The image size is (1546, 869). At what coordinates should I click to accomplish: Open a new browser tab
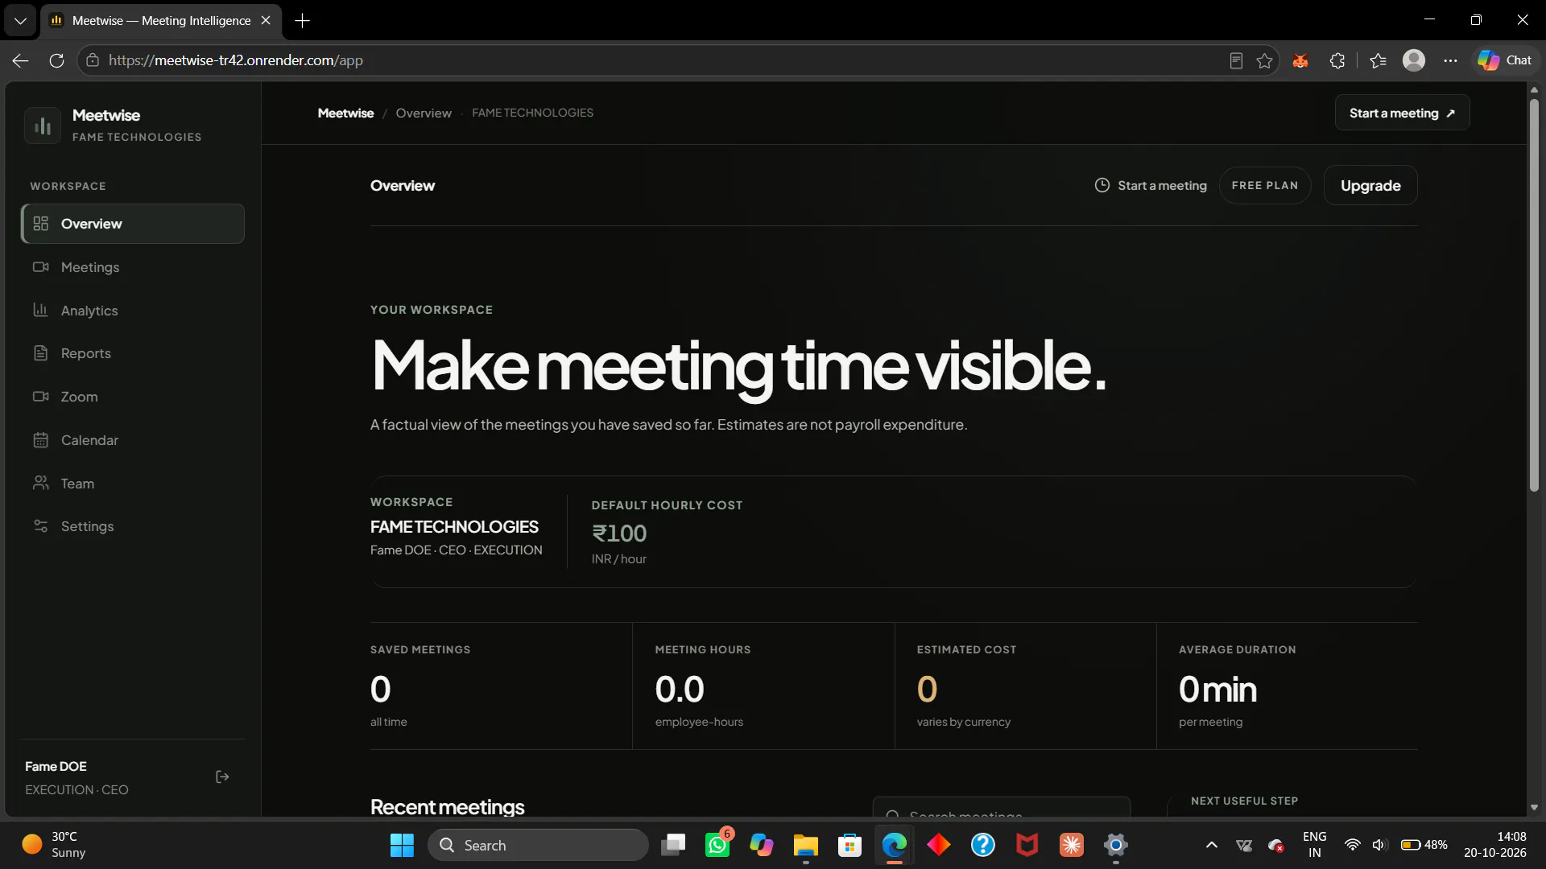click(x=303, y=21)
